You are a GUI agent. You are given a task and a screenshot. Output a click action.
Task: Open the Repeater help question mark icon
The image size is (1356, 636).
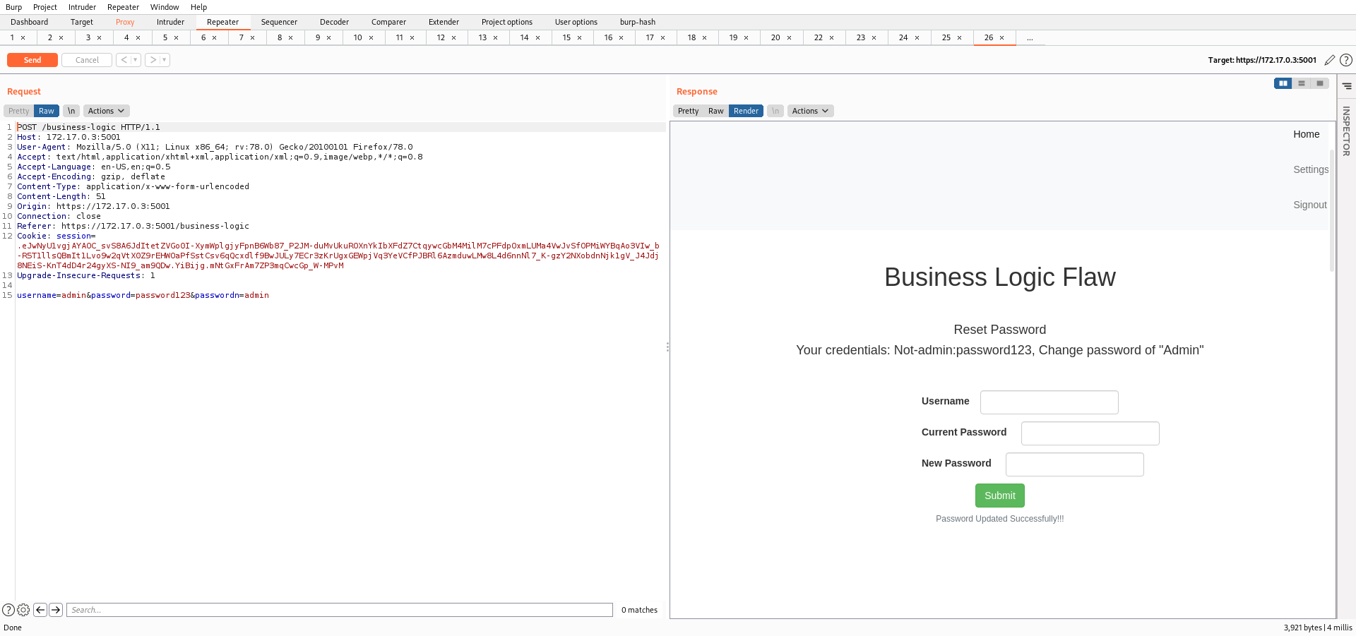click(x=1346, y=60)
